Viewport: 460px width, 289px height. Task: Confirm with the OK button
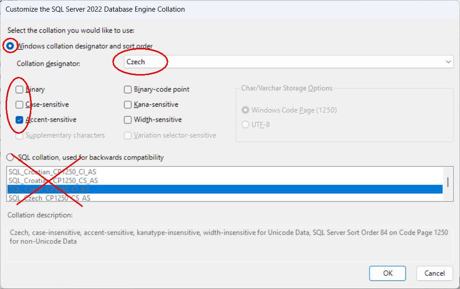(x=387, y=273)
